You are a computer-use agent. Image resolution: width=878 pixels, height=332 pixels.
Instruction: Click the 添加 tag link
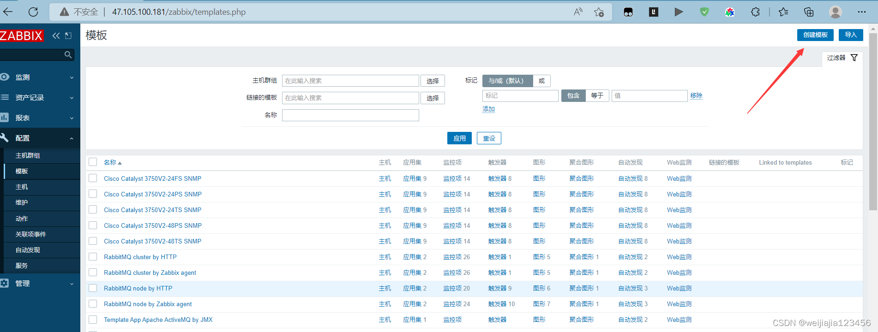tap(488, 109)
